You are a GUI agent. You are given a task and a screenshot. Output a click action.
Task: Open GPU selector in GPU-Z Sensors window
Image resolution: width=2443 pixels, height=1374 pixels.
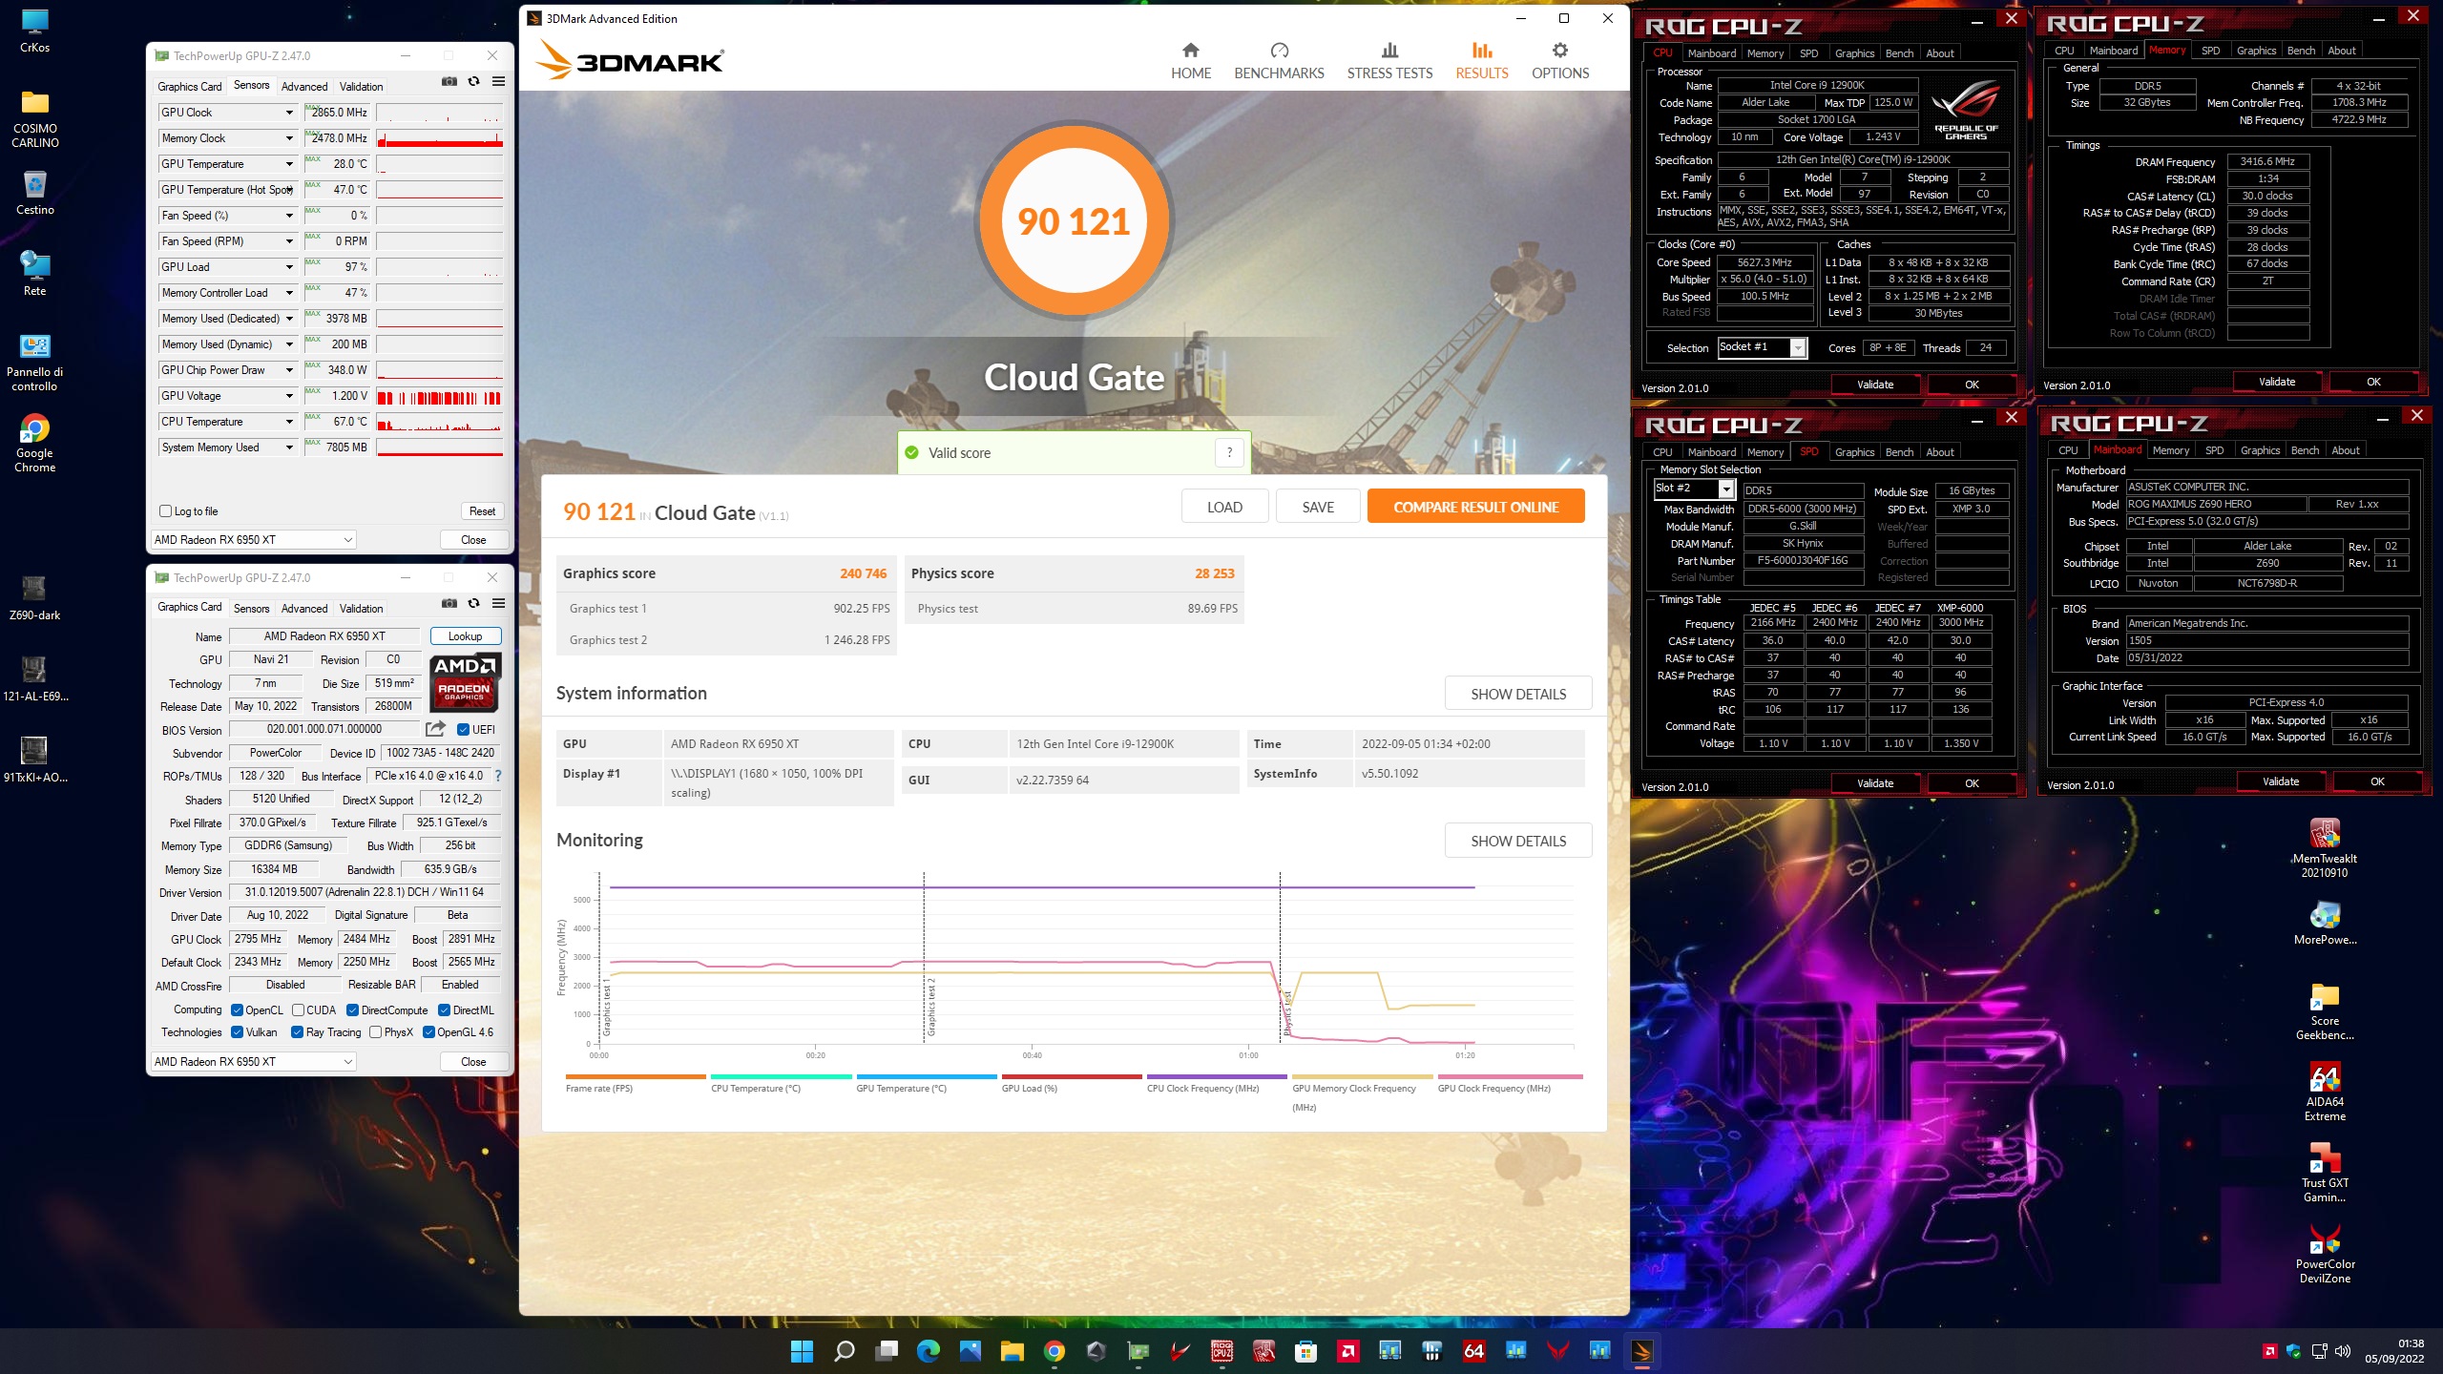click(x=253, y=539)
